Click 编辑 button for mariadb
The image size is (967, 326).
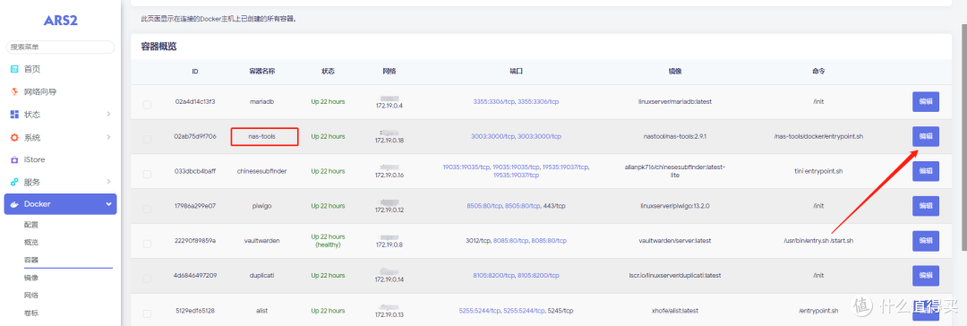[926, 102]
